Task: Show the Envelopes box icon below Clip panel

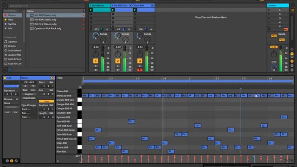Action: click(16, 161)
